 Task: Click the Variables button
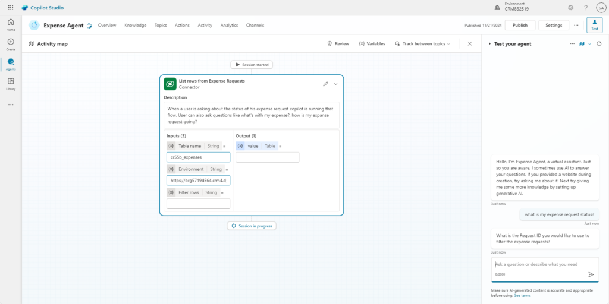pyautogui.click(x=372, y=44)
